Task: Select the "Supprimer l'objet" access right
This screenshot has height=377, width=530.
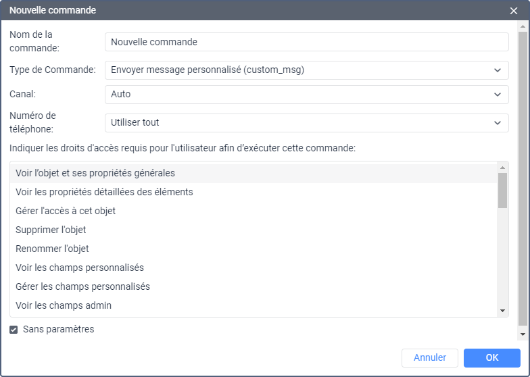Action: coord(51,230)
